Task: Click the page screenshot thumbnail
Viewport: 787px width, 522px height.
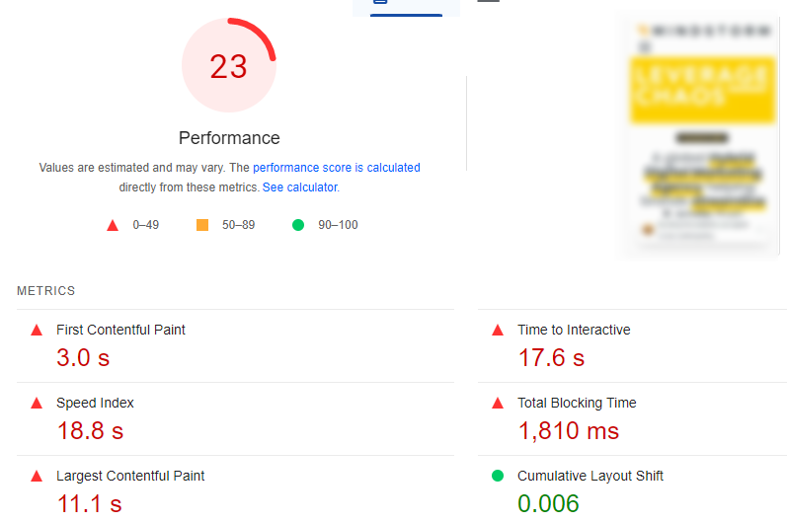Action: click(702, 135)
